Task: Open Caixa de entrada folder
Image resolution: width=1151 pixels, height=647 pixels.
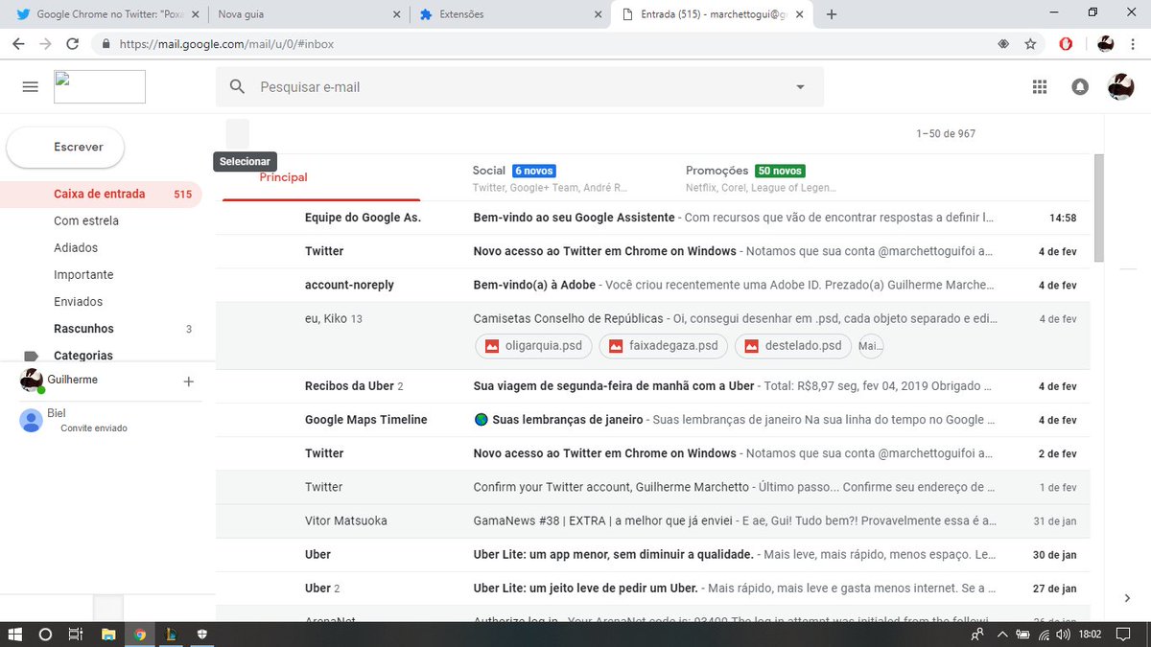Action: tap(101, 194)
